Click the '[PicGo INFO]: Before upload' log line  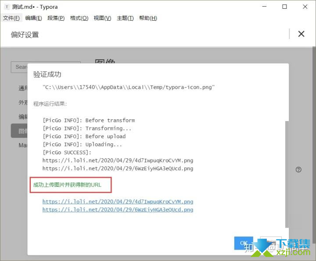[84, 136]
